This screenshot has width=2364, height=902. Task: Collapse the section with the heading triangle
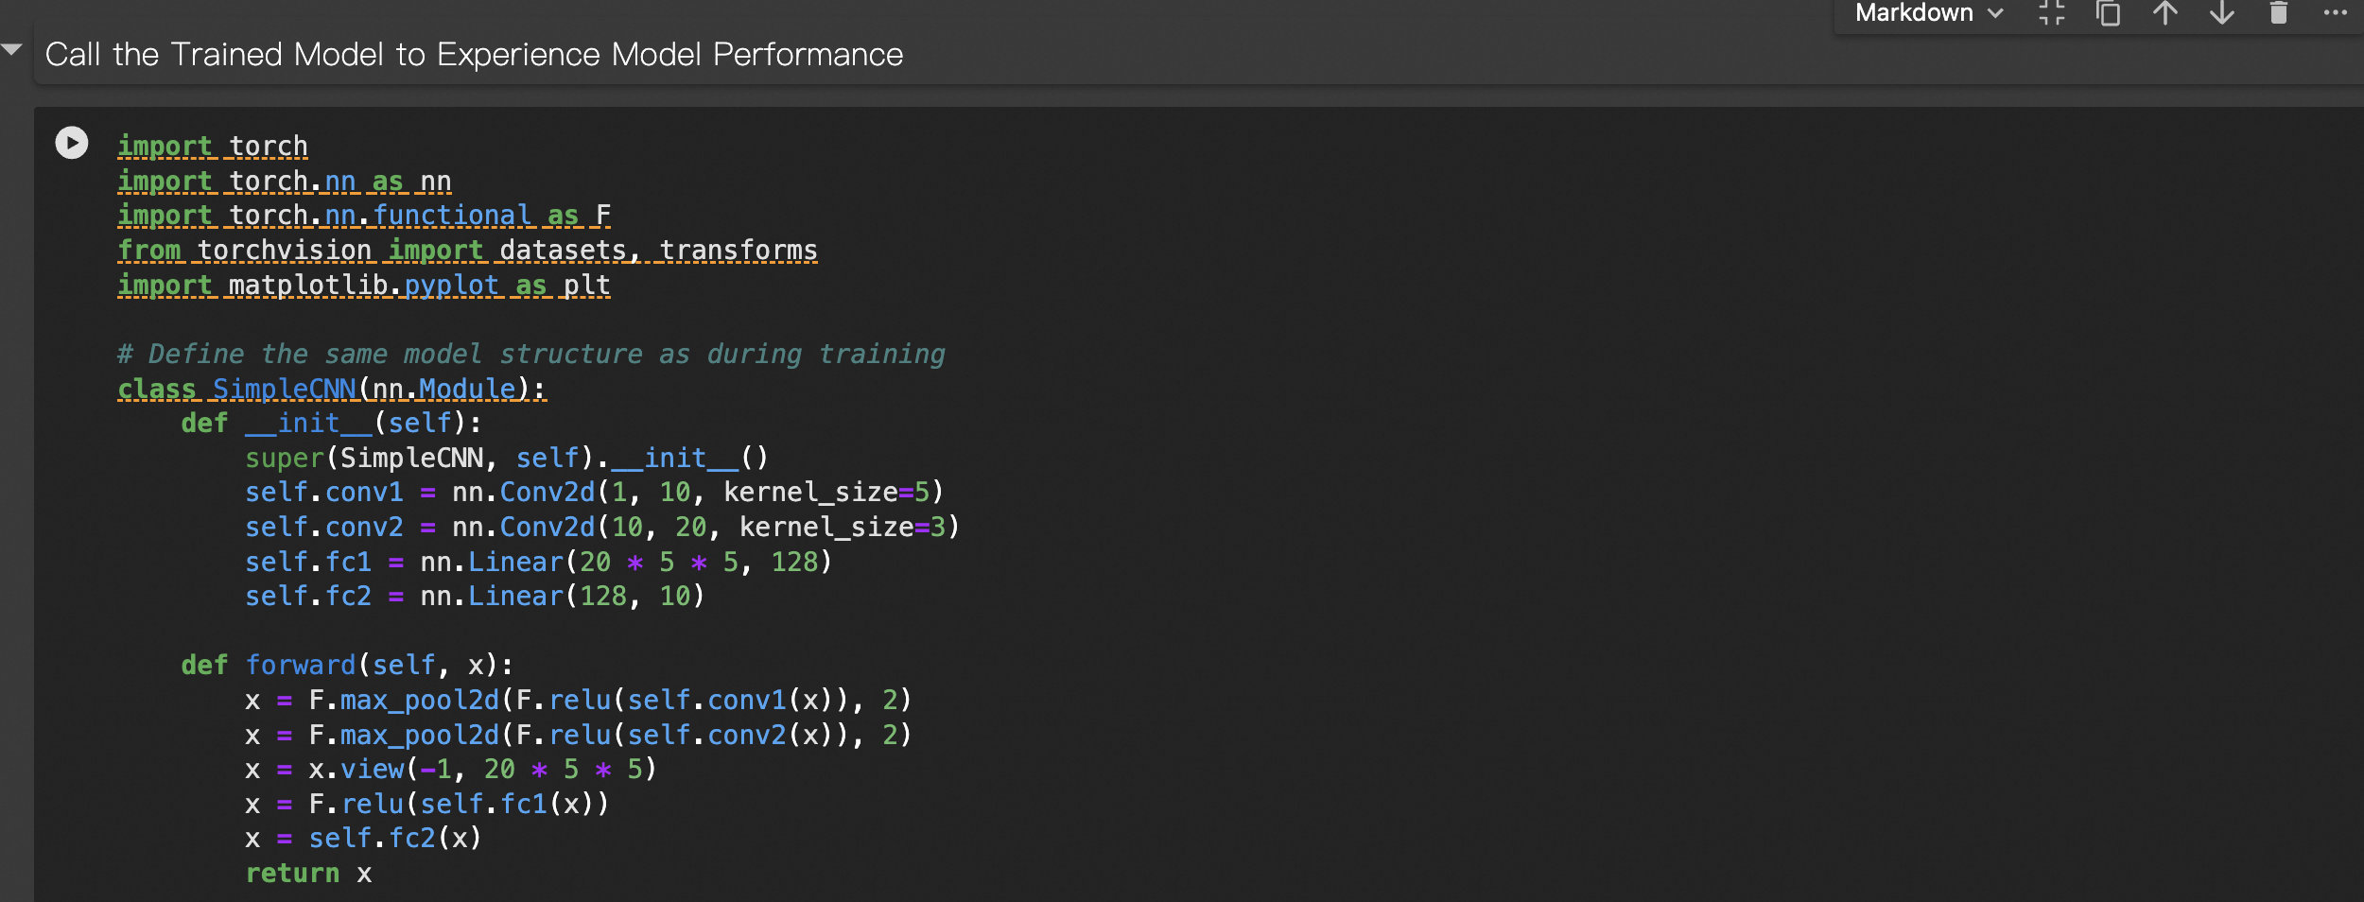tap(12, 49)
